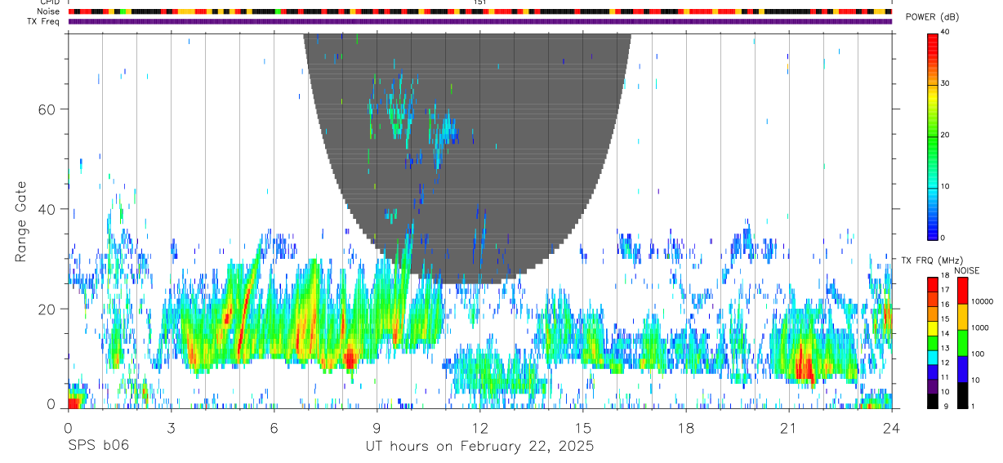
Task: Click the 'SPS b06' label
Action: point(98,446)
